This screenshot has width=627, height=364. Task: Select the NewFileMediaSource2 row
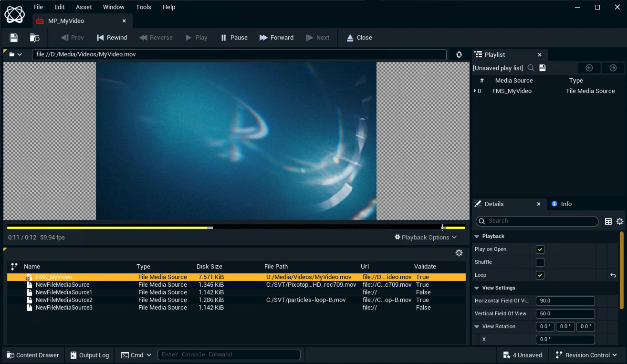[x=236, y=300]
